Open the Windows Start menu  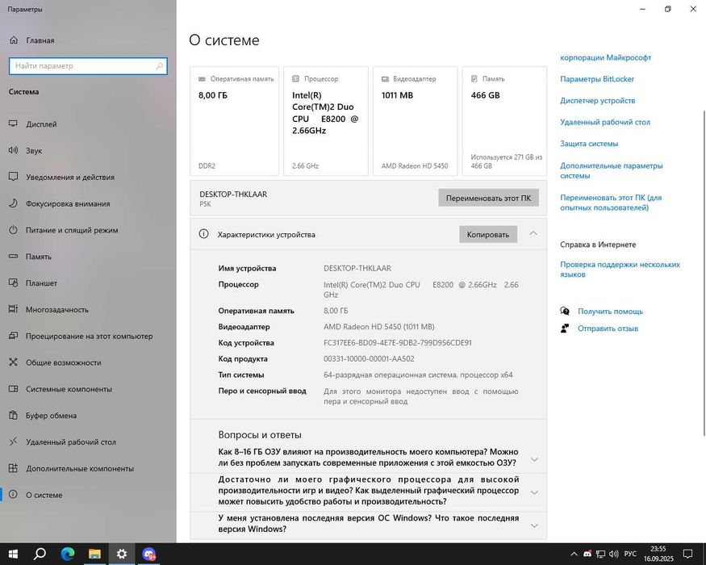(12, 554)
